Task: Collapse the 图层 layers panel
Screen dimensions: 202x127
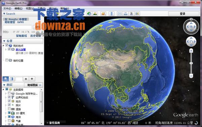Action: [x=4, y=85]
